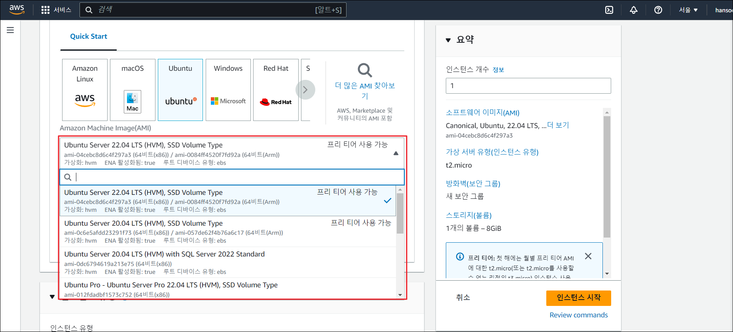Dismiss the free tier info box
This screenshot has height=332, width=733.
(x=588, y=256)
